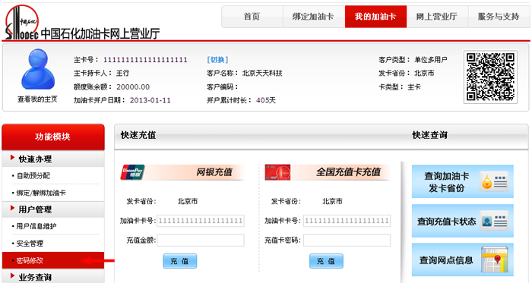
Task: Open 安全管理 in sidebar
Action: pyautogui.click(x=30, y=244)
